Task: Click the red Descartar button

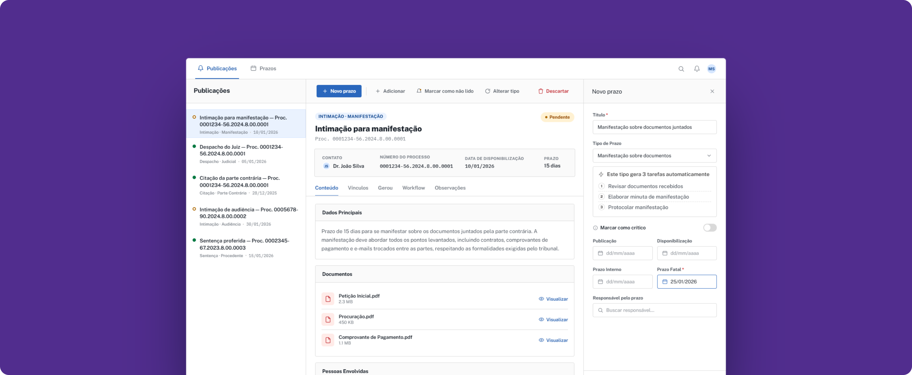Action: click(x=553, y=91)
